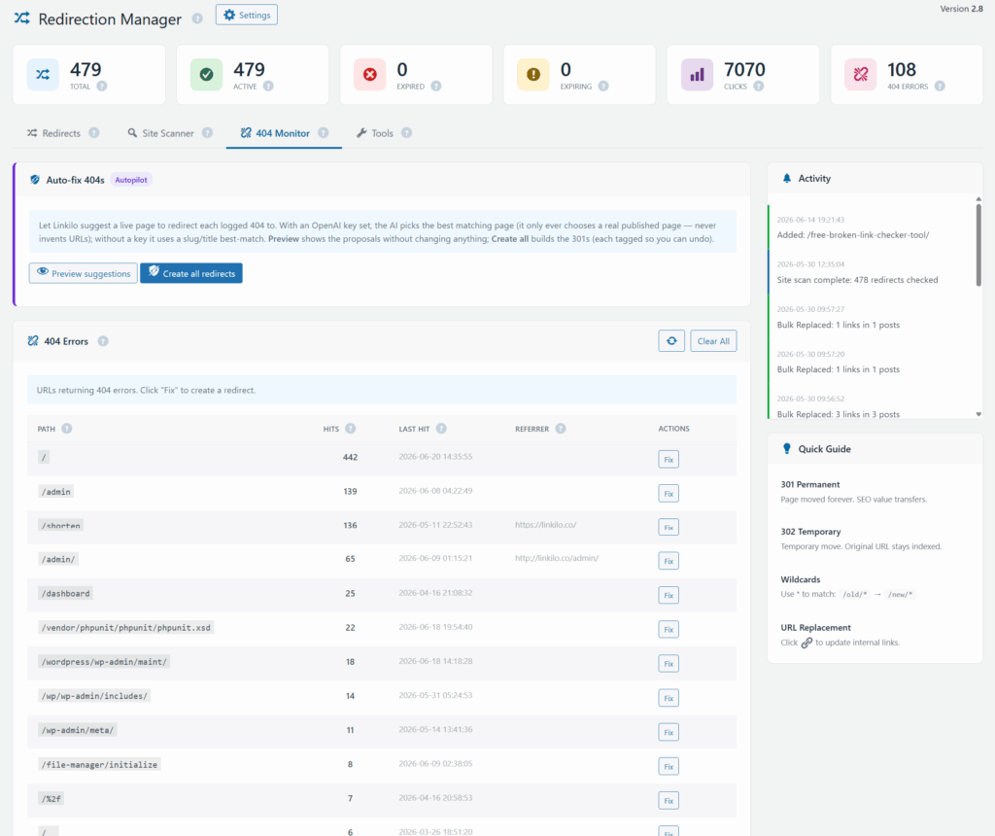Click help icon beside 404 ERRORS stat
Viewport: 995px width, 836px height.
click(940, 87)
